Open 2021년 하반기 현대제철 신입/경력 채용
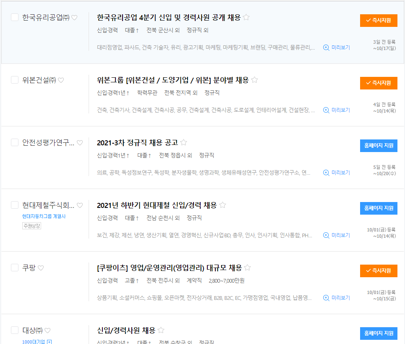 (x=157, y=205)
